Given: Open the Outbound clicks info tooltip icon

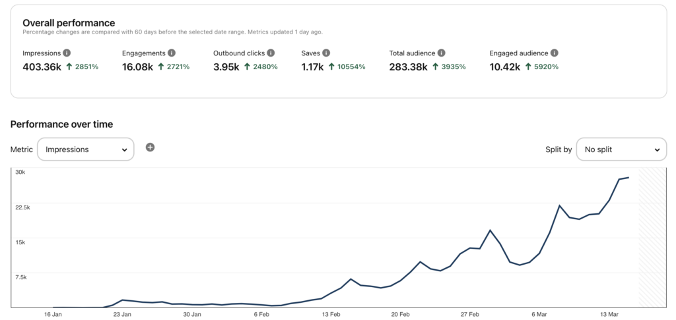Looking at the screenshot, I should (271, 53).
